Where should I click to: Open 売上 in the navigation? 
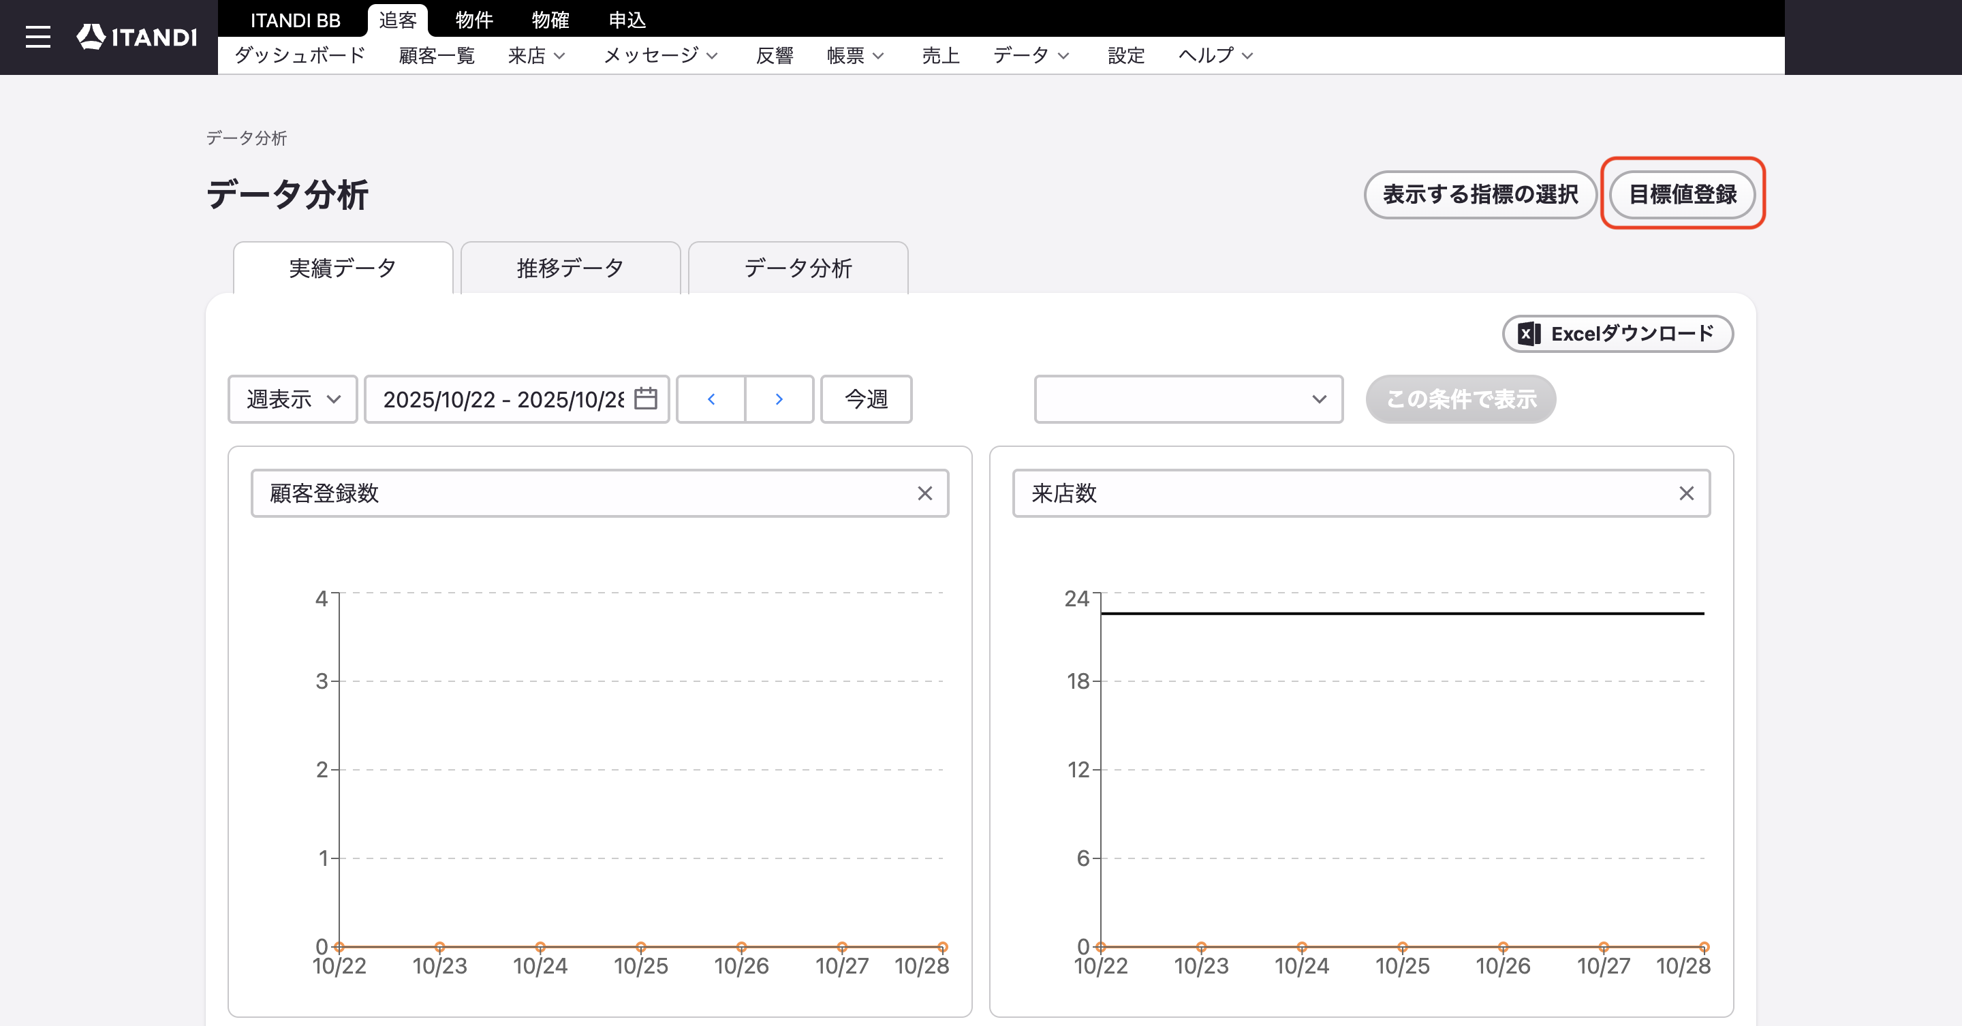941,56
